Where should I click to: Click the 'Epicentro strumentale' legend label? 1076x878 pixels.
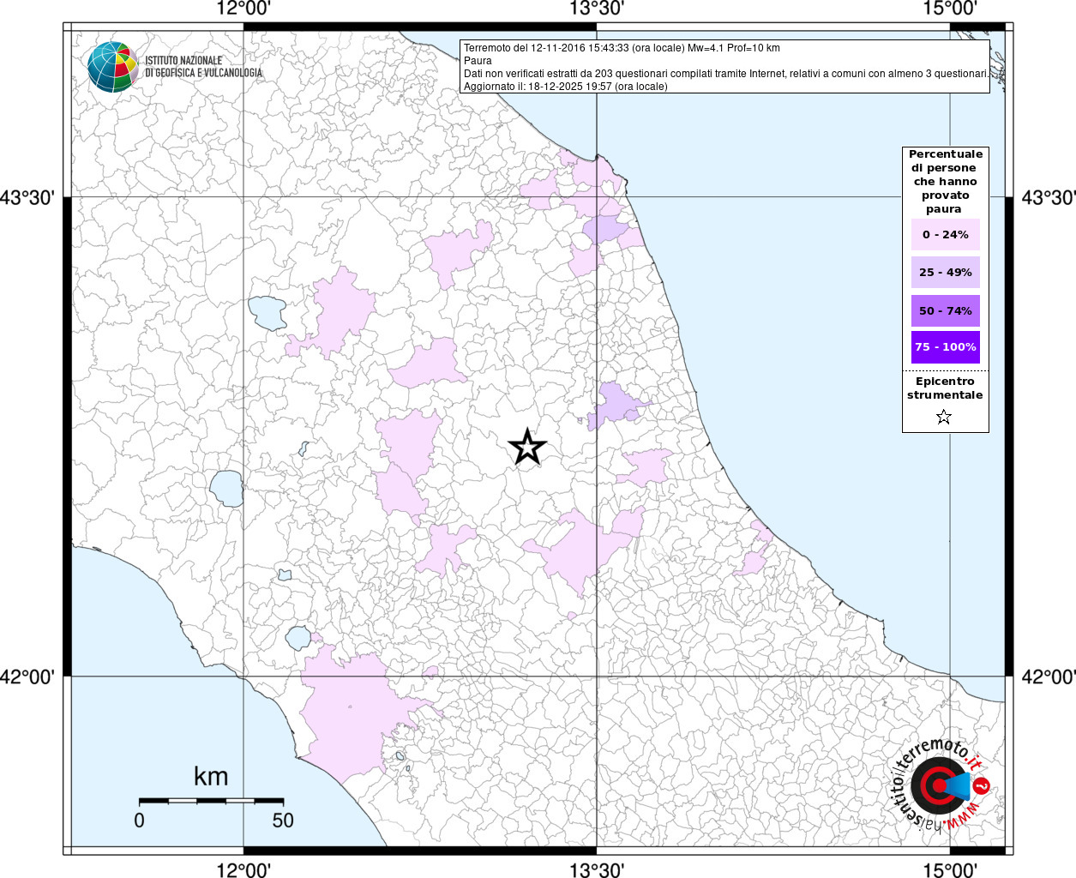pyautogui.click(x=945, y=388)
